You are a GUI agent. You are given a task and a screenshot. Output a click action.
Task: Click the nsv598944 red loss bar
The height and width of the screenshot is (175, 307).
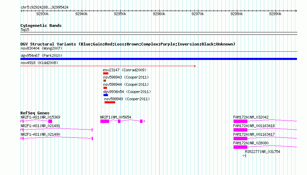tap(105, 88)
